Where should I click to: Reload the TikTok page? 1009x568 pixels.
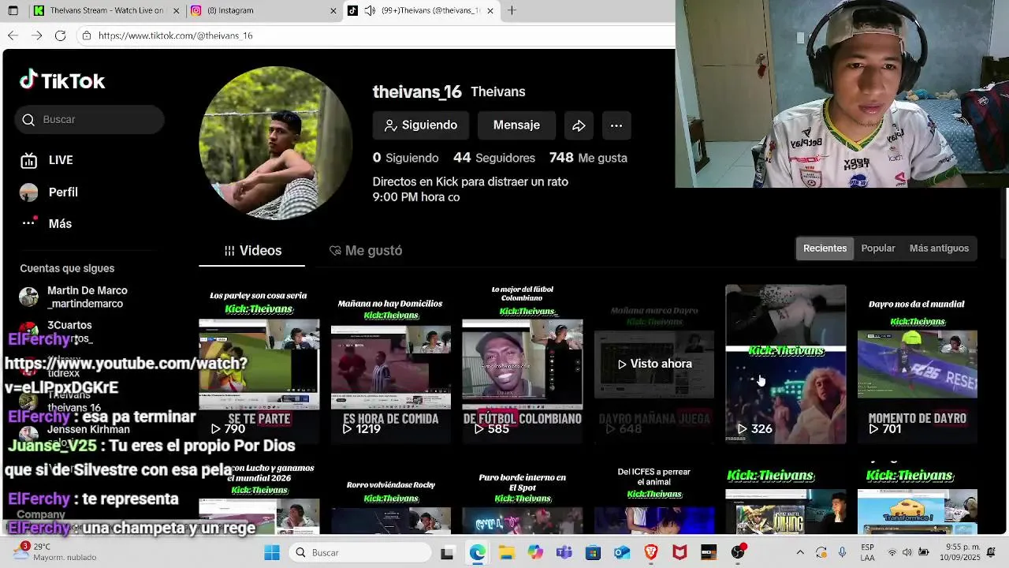click(x=60, y=35)
